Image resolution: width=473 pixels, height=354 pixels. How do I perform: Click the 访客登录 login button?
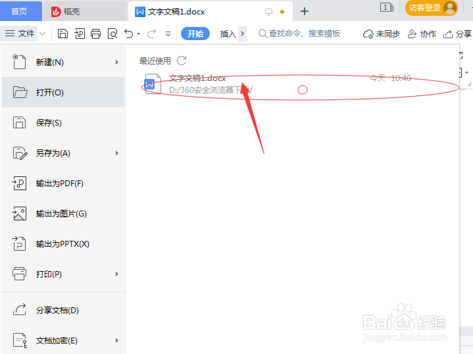[431, 7]
